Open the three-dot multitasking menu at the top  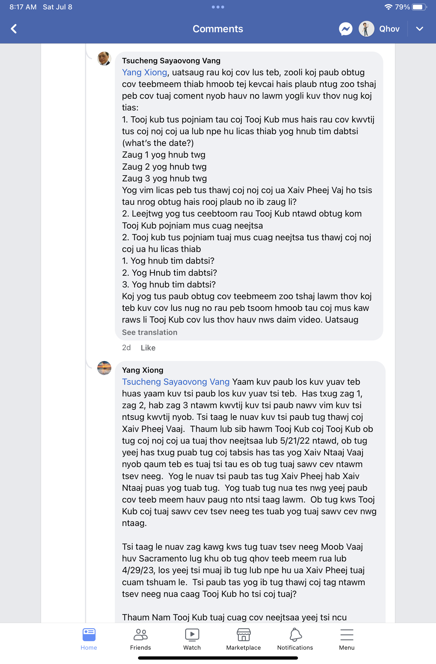218,7
